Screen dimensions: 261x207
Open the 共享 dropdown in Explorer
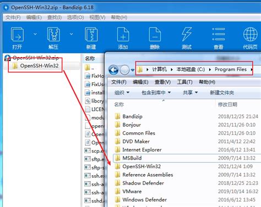(190, 93)
